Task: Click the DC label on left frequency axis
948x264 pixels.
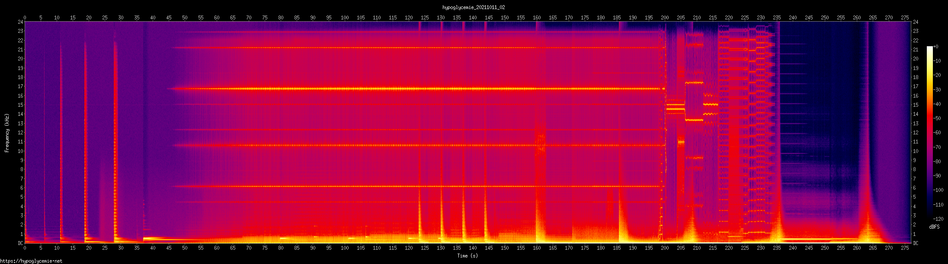Action: click(x=20, y=243)
